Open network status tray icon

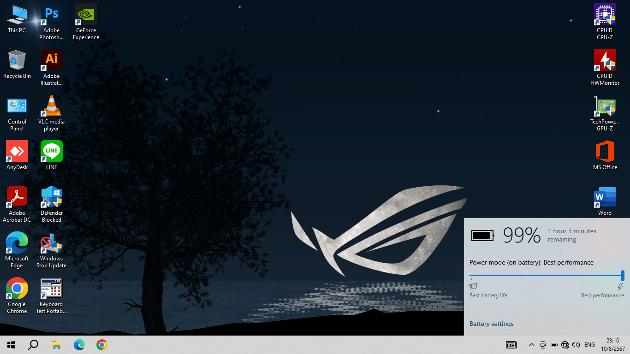pos(565,345)
